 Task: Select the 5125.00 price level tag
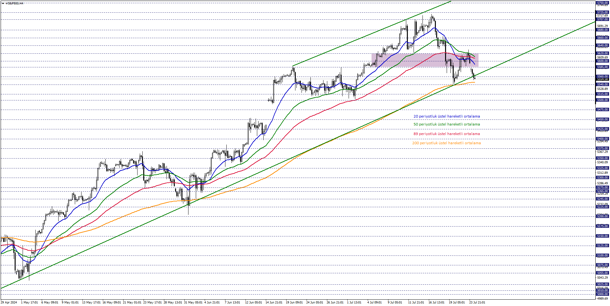point(602,246)
